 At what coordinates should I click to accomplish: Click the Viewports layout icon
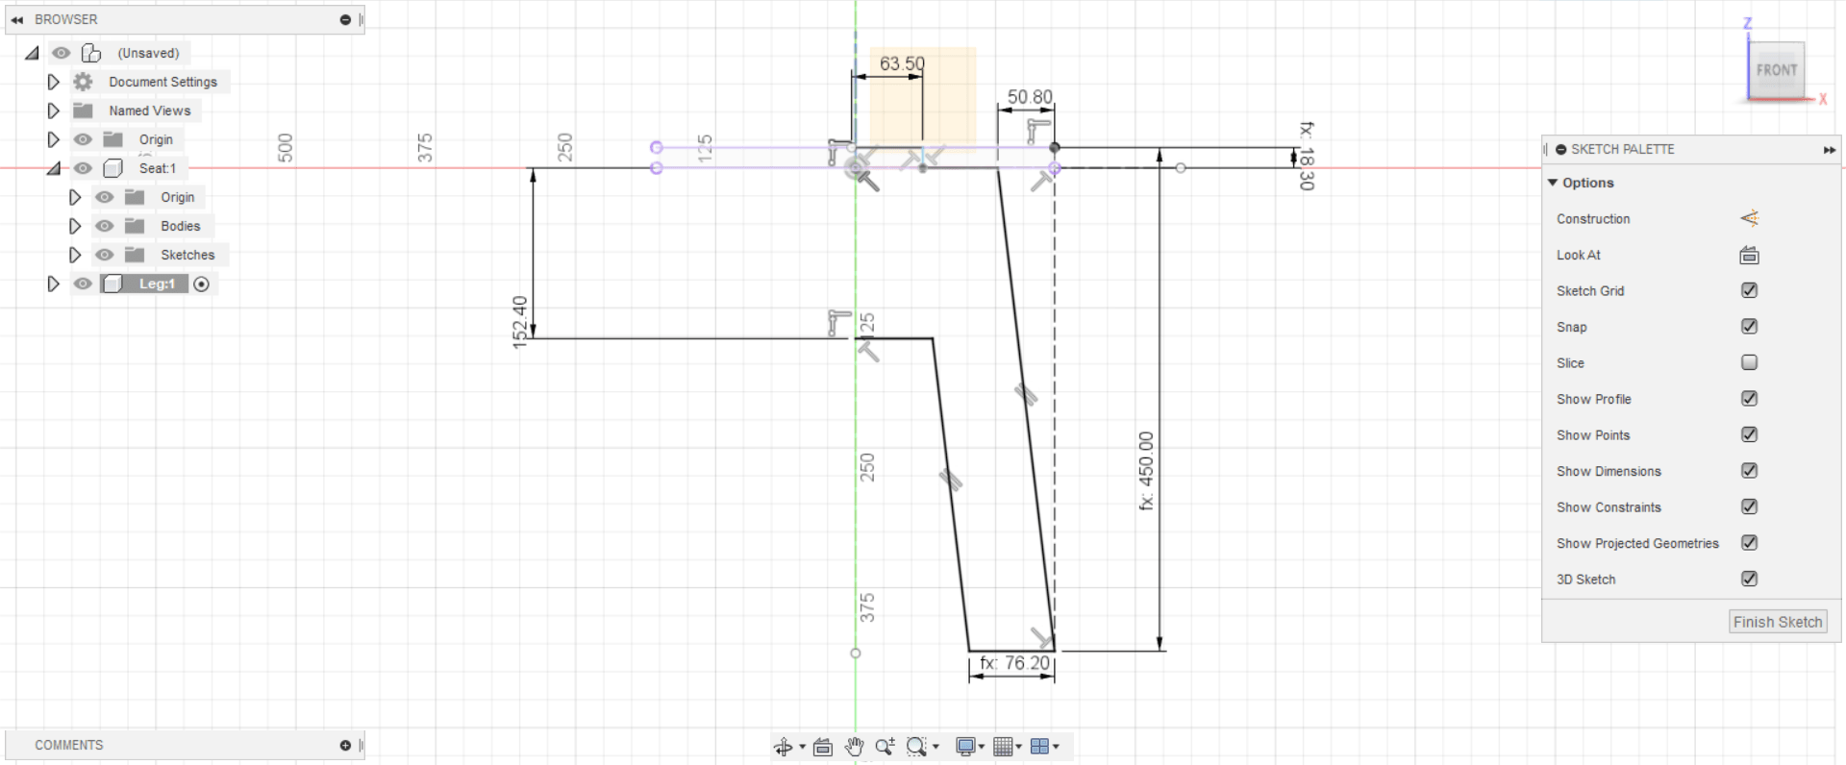point(1039,747)
